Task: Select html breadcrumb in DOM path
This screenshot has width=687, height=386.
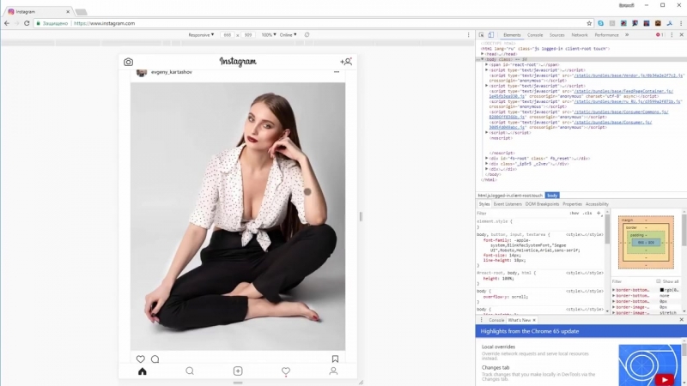Action: tap(510, 196)
